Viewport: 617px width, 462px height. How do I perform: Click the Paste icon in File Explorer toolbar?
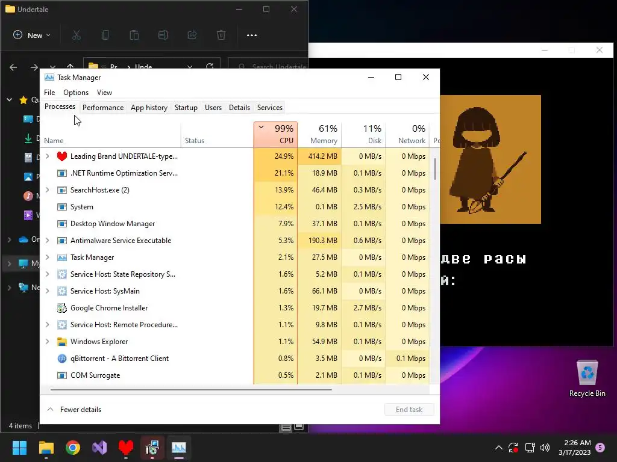coord(134,35)
